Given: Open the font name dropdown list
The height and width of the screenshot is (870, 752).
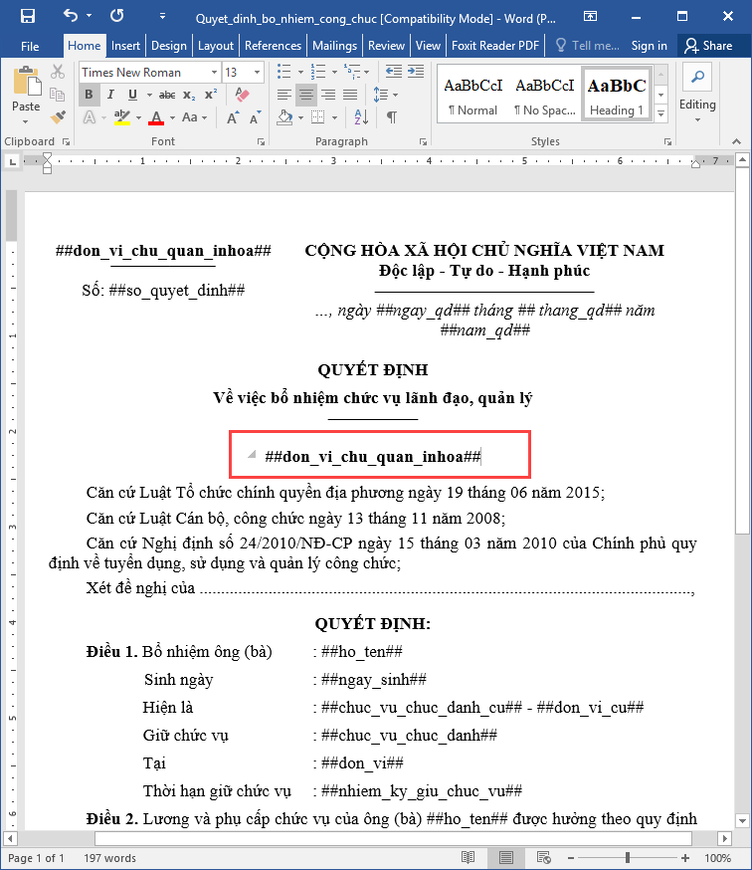Looking at the screenshot, I should [x=214, y=73].
